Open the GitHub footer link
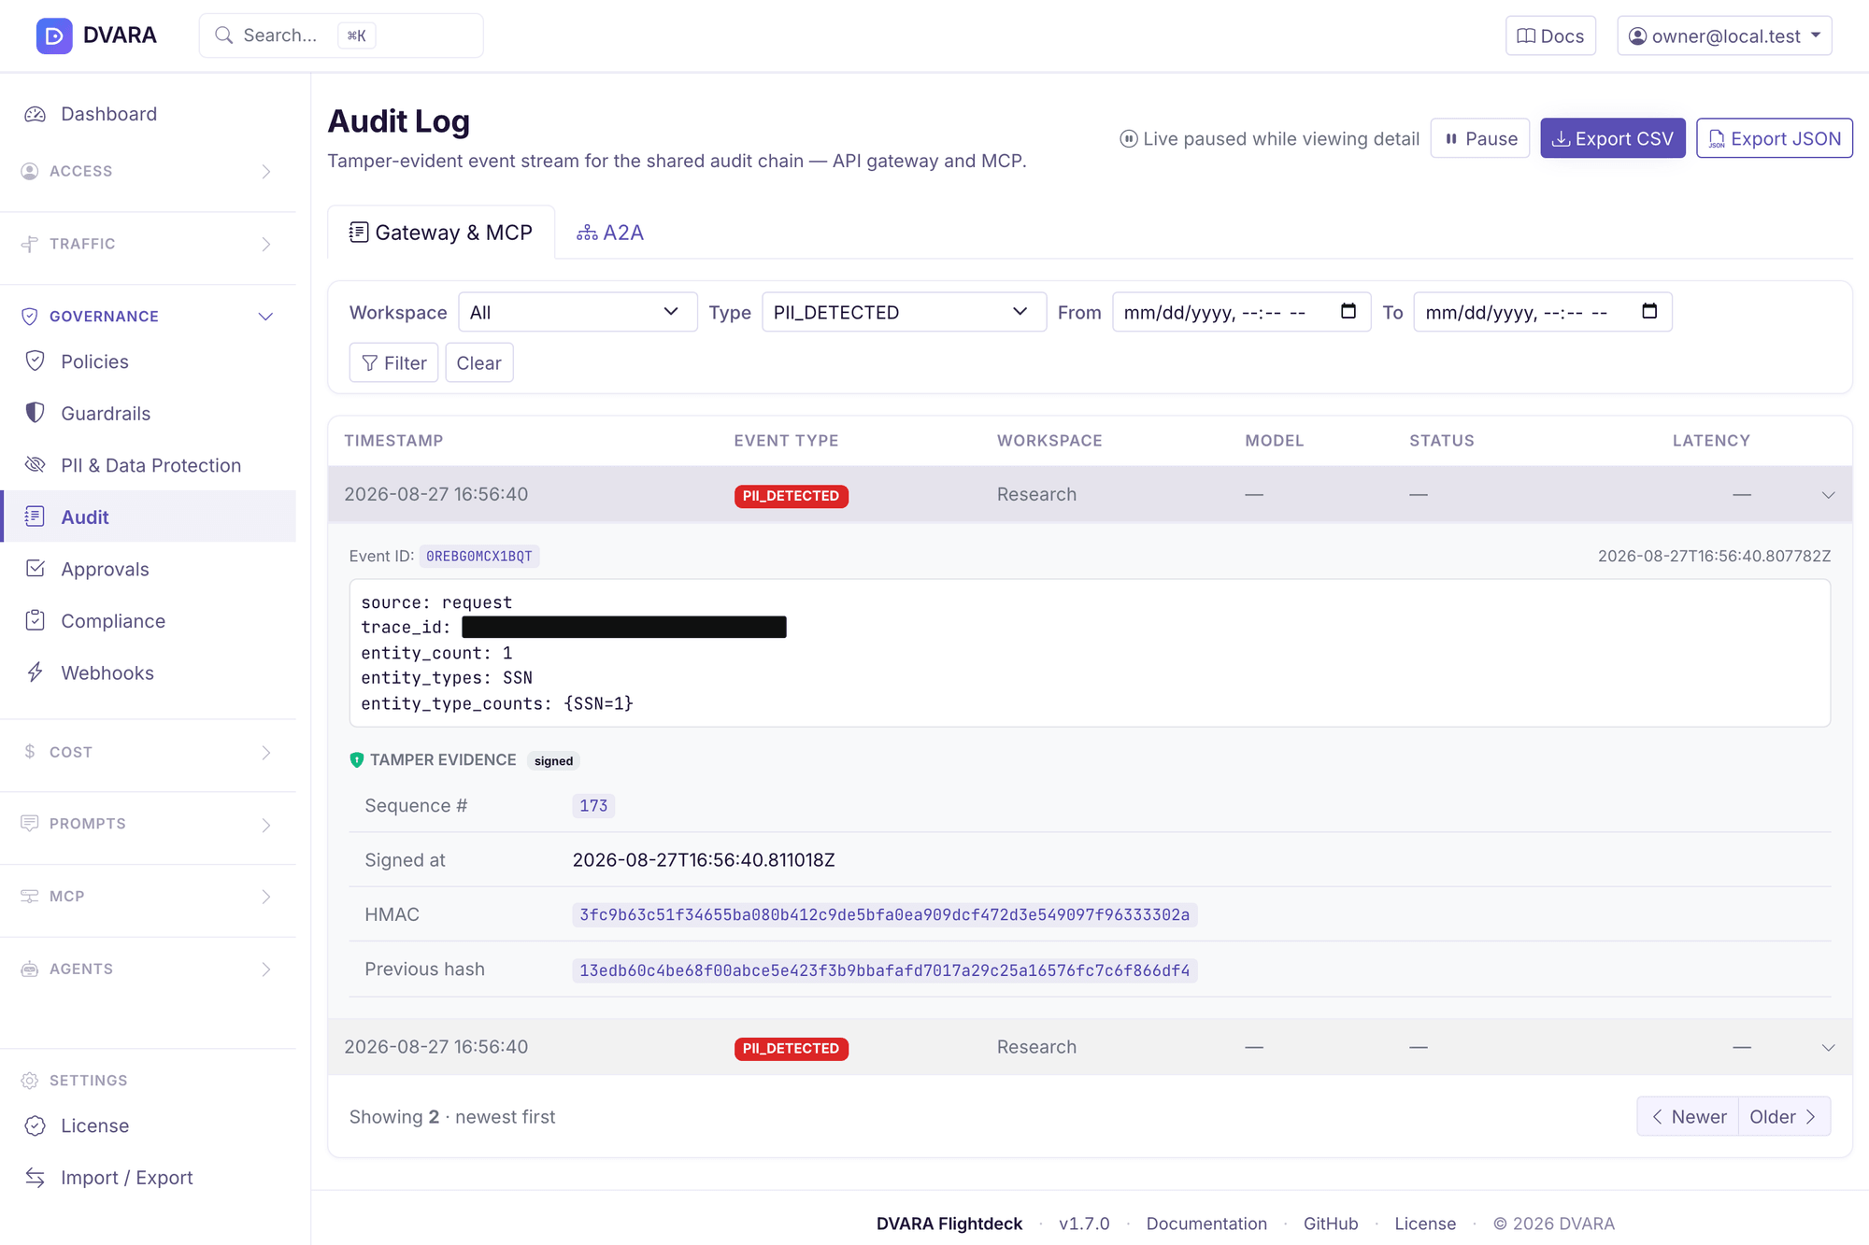The height and width of the screenshot is (1245, 1869). (1331, 1224)
